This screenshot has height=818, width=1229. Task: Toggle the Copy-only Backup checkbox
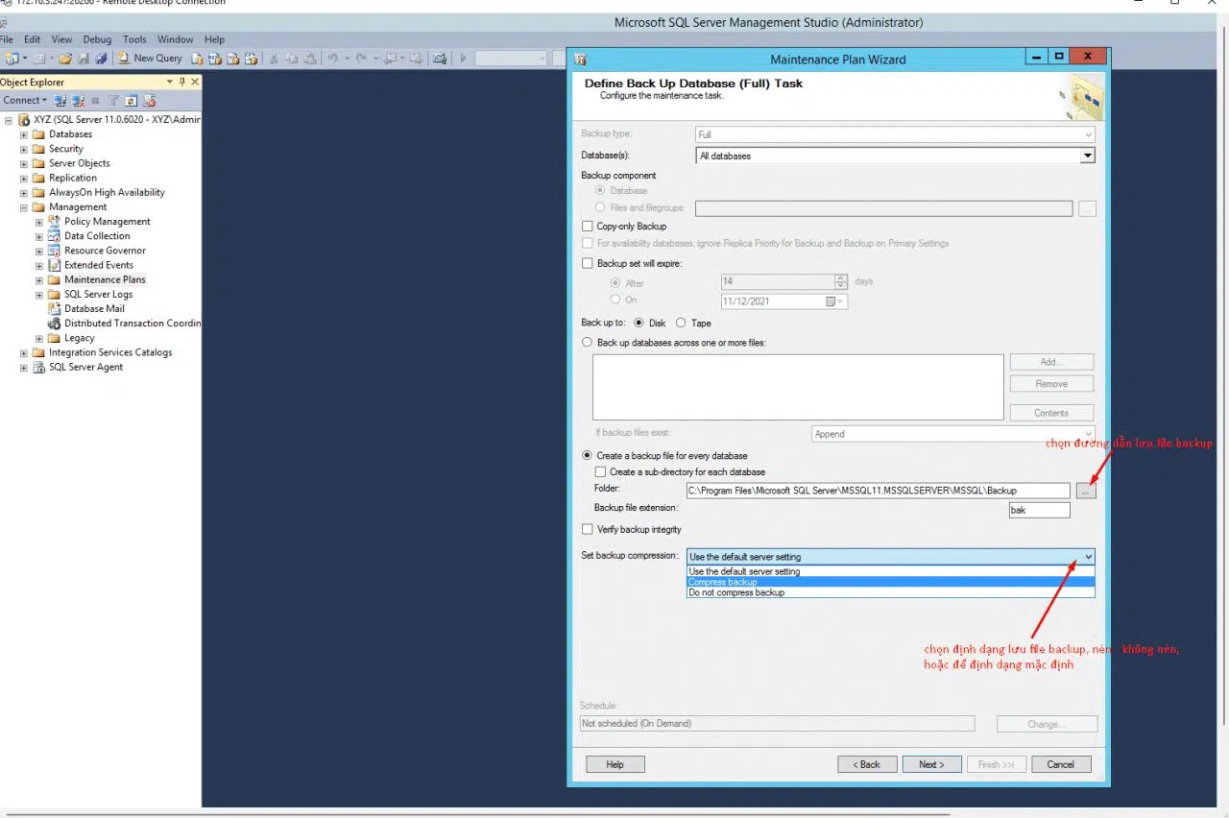click(x=588, y=227)
